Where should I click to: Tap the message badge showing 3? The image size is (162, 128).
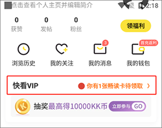[105, 43]
